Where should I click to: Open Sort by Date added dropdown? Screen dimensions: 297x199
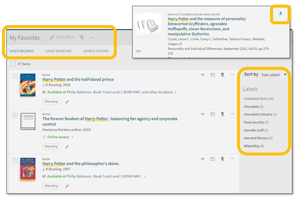[274, 75]
